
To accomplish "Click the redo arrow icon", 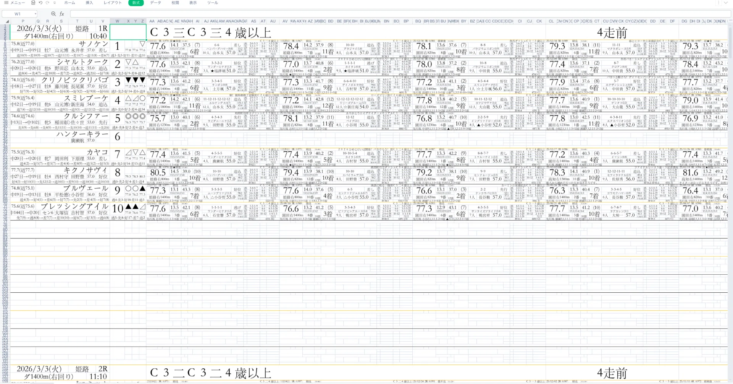I will [47, 3].
